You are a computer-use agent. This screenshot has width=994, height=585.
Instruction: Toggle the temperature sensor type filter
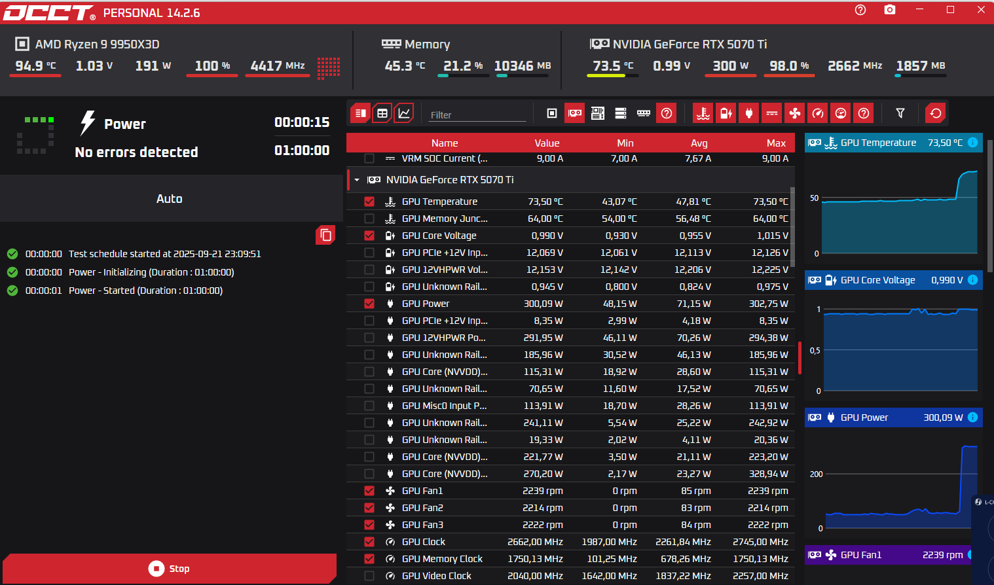[x=703, y=113]
